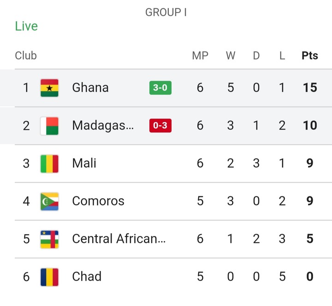Open the red 0-3 live score badge

tap(160, 125)
